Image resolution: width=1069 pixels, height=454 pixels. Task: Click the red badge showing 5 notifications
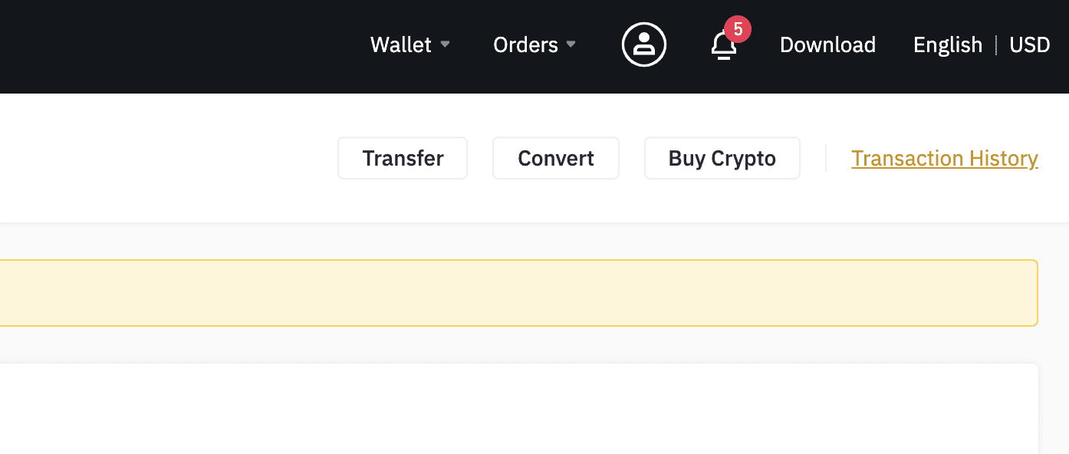pyautogui.click(x=738, y=30)
